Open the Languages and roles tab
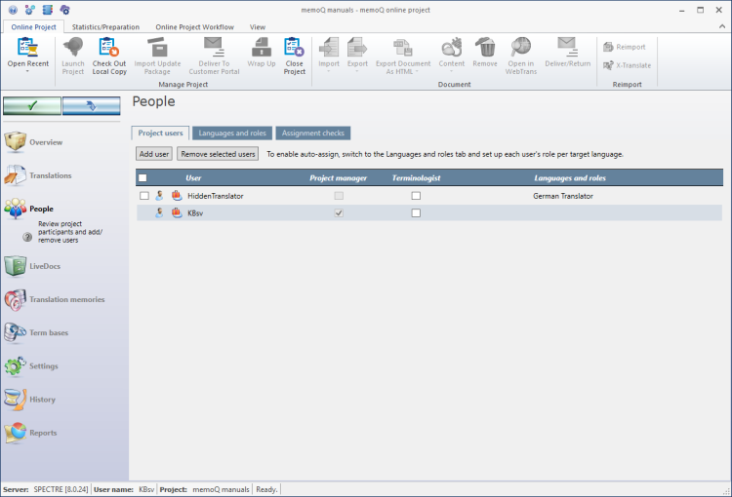 [x=230, y=133]
